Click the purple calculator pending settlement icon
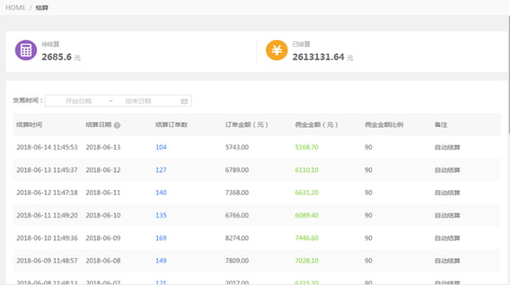This screenshot has width=510, height=285. click(26, 50)
